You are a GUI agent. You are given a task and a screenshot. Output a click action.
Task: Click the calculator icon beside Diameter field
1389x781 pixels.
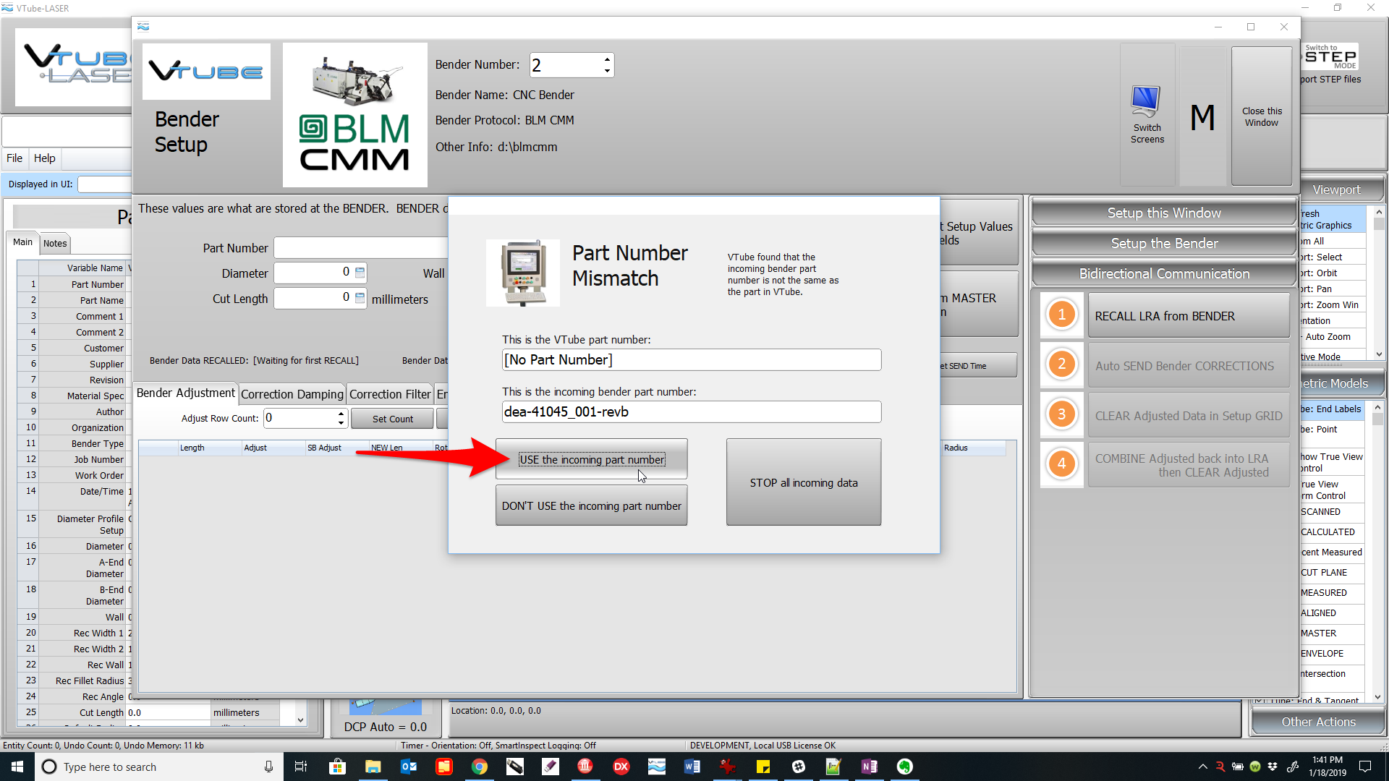tap(360, 273)
